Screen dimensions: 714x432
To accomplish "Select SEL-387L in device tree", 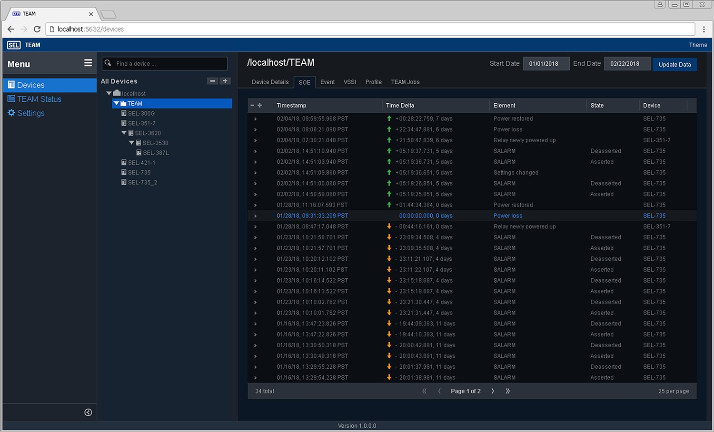I will pyautogui.click(x=156, y=153).
